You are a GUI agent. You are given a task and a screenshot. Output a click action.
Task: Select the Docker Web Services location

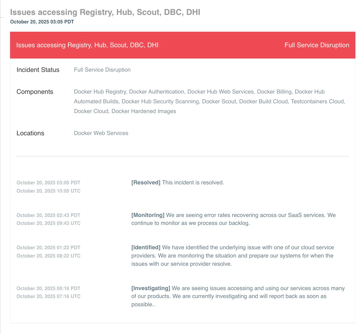[101, 133]
